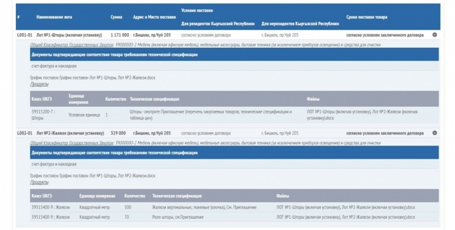455x230 pixels.
Task: Click счет-фактура и накладная in lot L002-01
Action: tap(54, 165)
